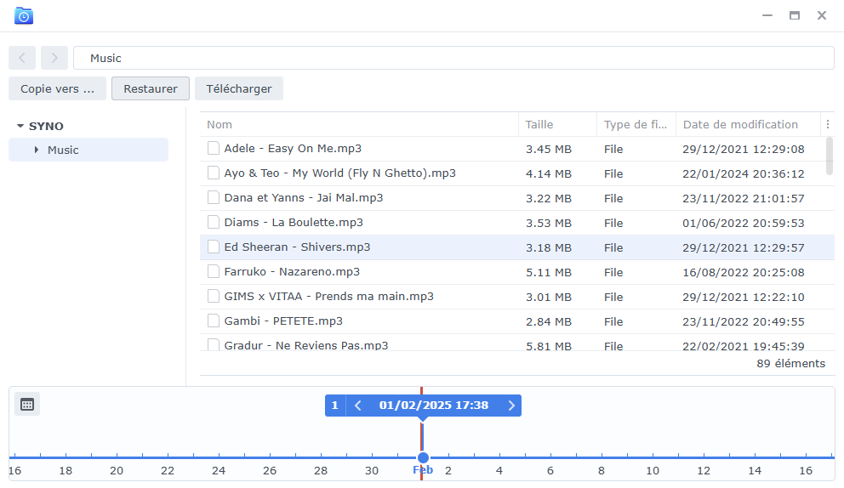The height and width of the screenshot is (488, 844).
Task: Sort by Date de modification header
Action: (x=748, y=124)
